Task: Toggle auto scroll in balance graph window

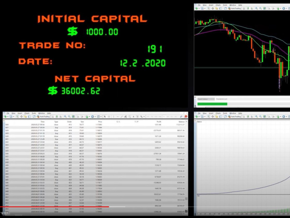Action: click(x=269, y=117)
